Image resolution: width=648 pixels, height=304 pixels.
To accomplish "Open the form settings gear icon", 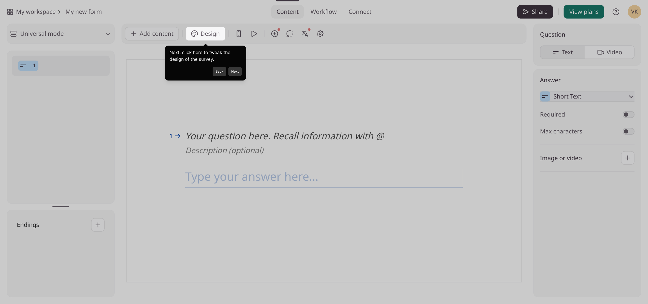I will pos(320,34).
